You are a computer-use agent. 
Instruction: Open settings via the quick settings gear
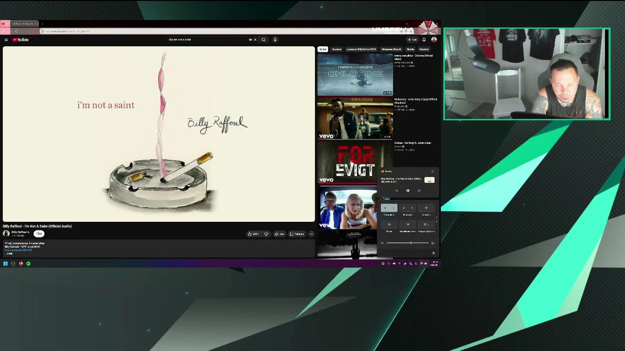click(433, 253)
